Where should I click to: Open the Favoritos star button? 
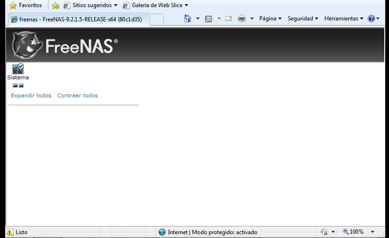click(x=26, y=5)
